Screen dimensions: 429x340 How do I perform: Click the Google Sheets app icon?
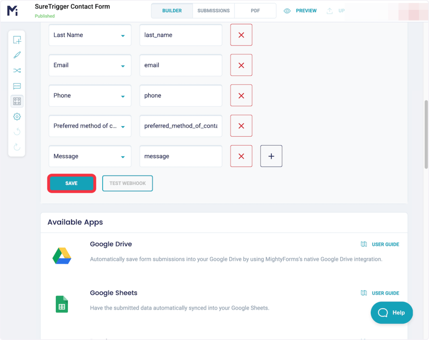point(62,304)
